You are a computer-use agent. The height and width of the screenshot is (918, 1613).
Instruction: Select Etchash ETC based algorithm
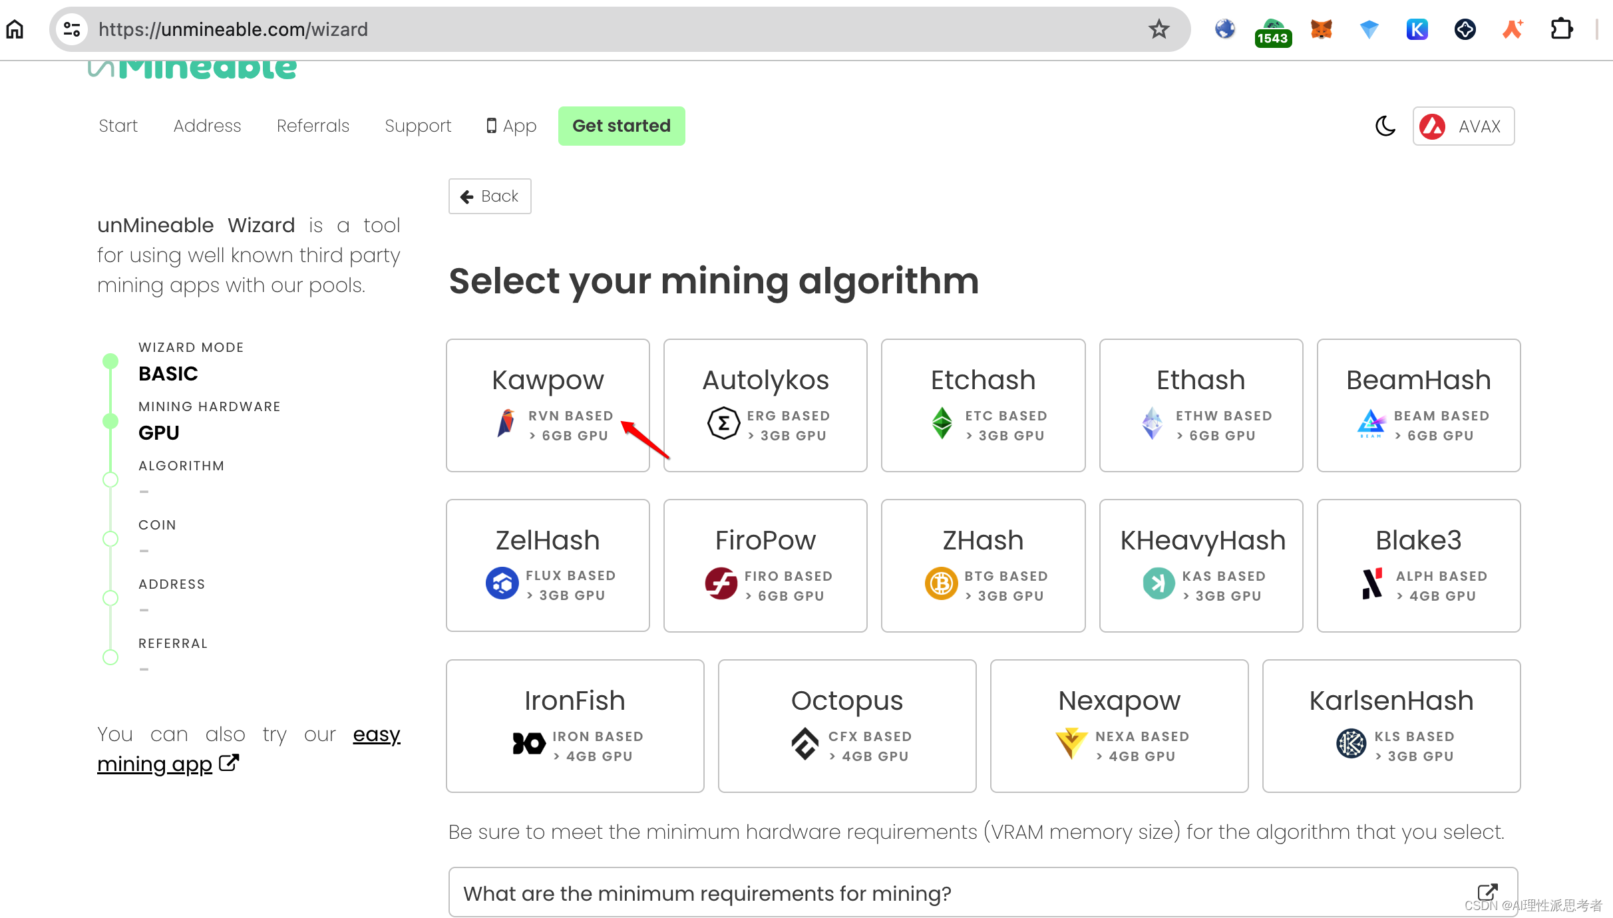point(983,405)
